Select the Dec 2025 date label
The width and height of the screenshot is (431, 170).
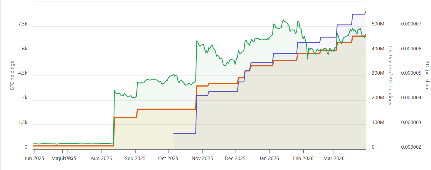(x=235, y=158)
